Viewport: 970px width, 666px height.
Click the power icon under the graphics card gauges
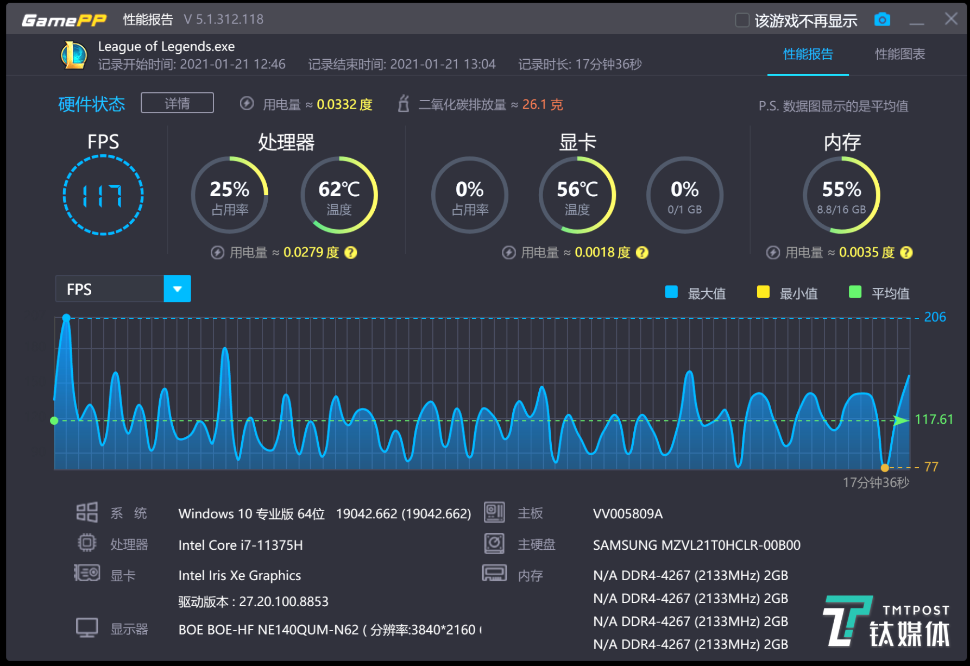509,253
